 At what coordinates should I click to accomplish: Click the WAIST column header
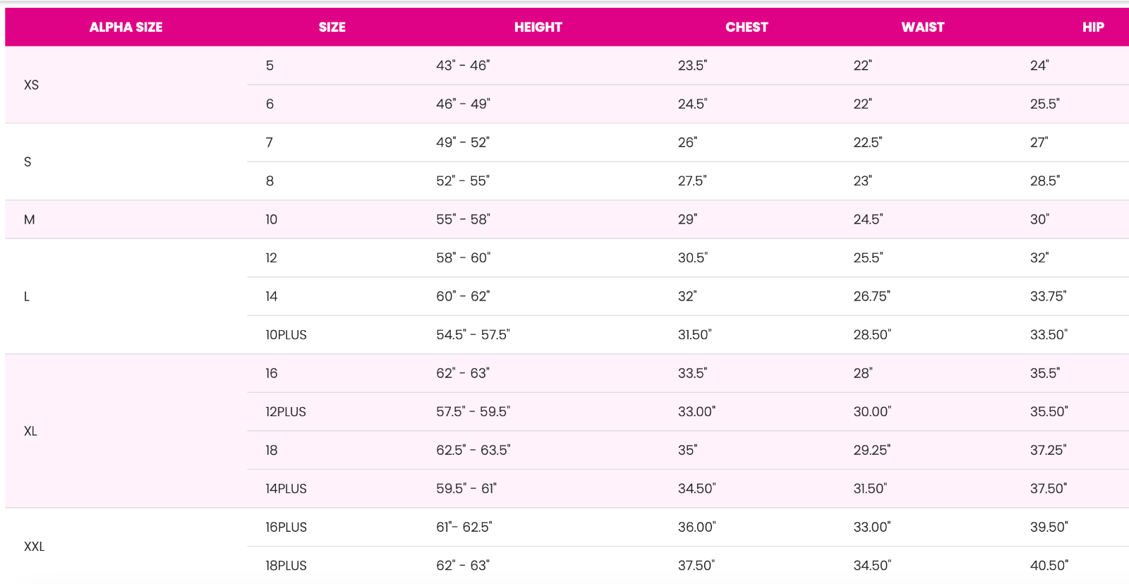click(x=922, y=27)
